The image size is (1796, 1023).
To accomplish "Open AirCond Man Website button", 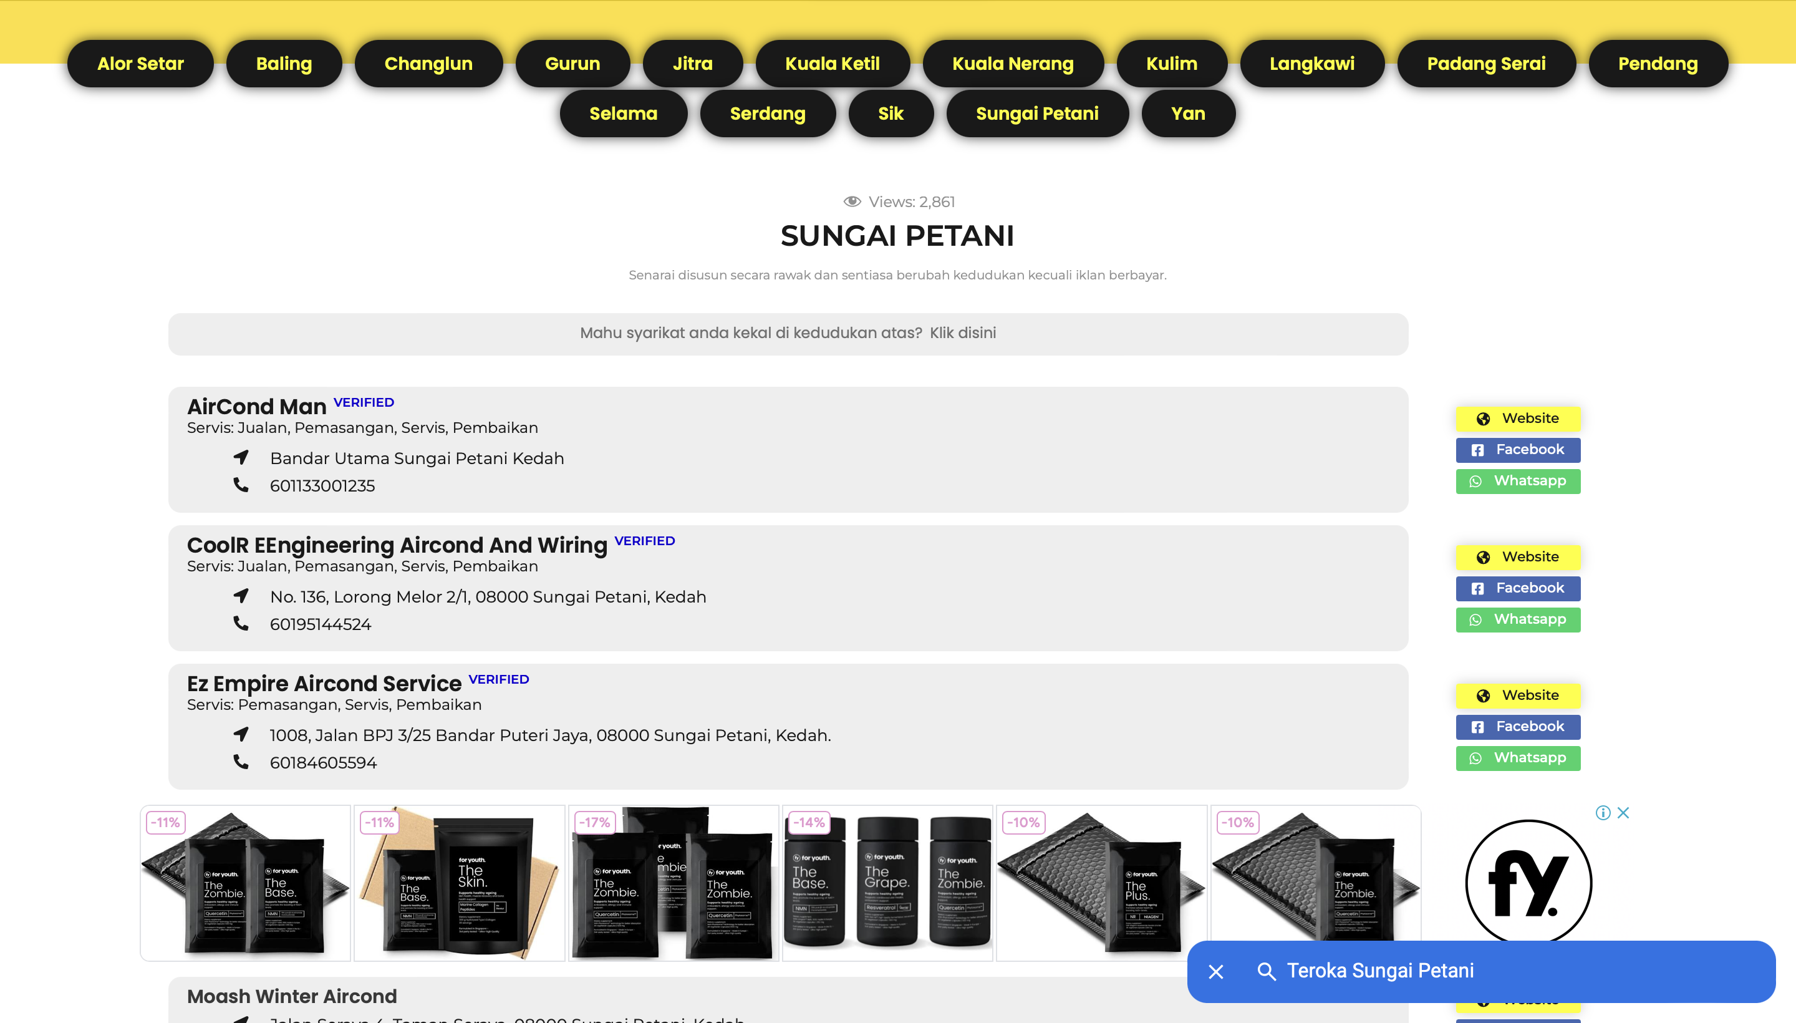I will [x=1518, y=419].
